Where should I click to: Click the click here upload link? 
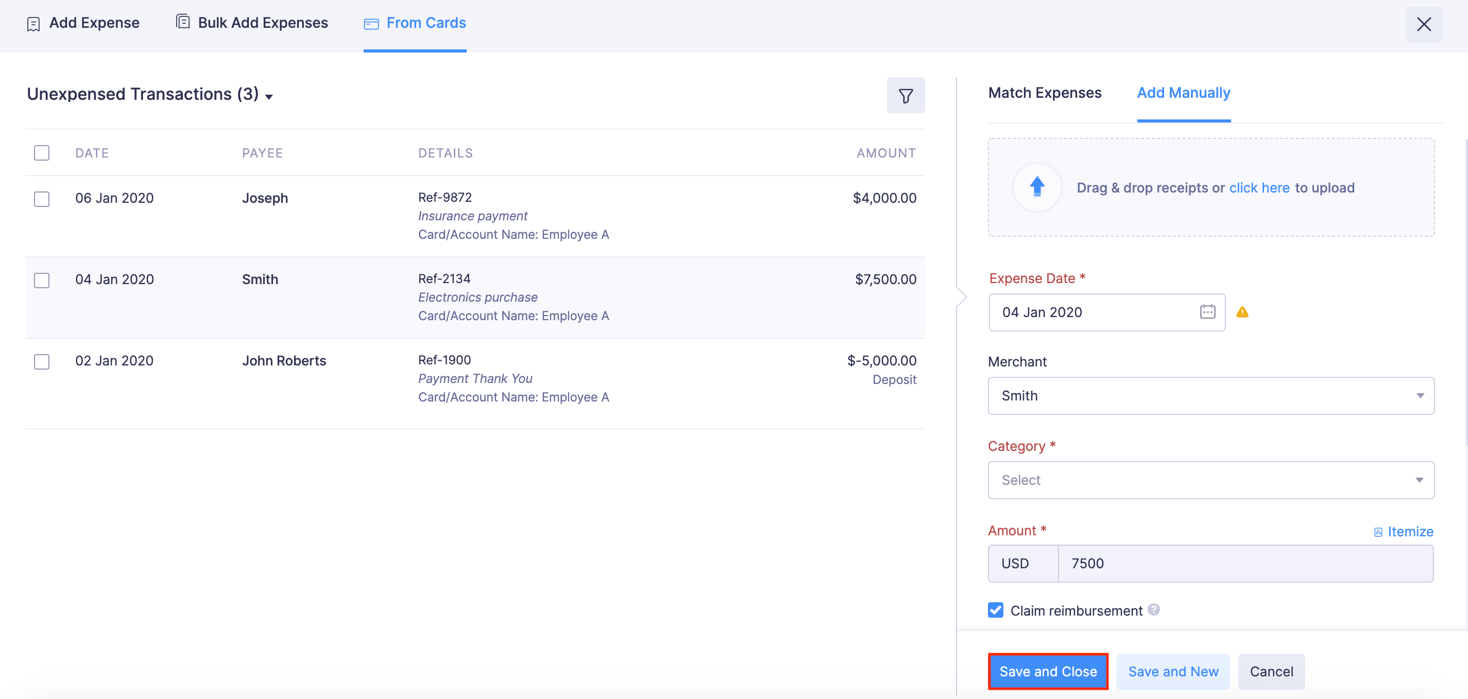pyautogui.click(x=1259, y=187)
